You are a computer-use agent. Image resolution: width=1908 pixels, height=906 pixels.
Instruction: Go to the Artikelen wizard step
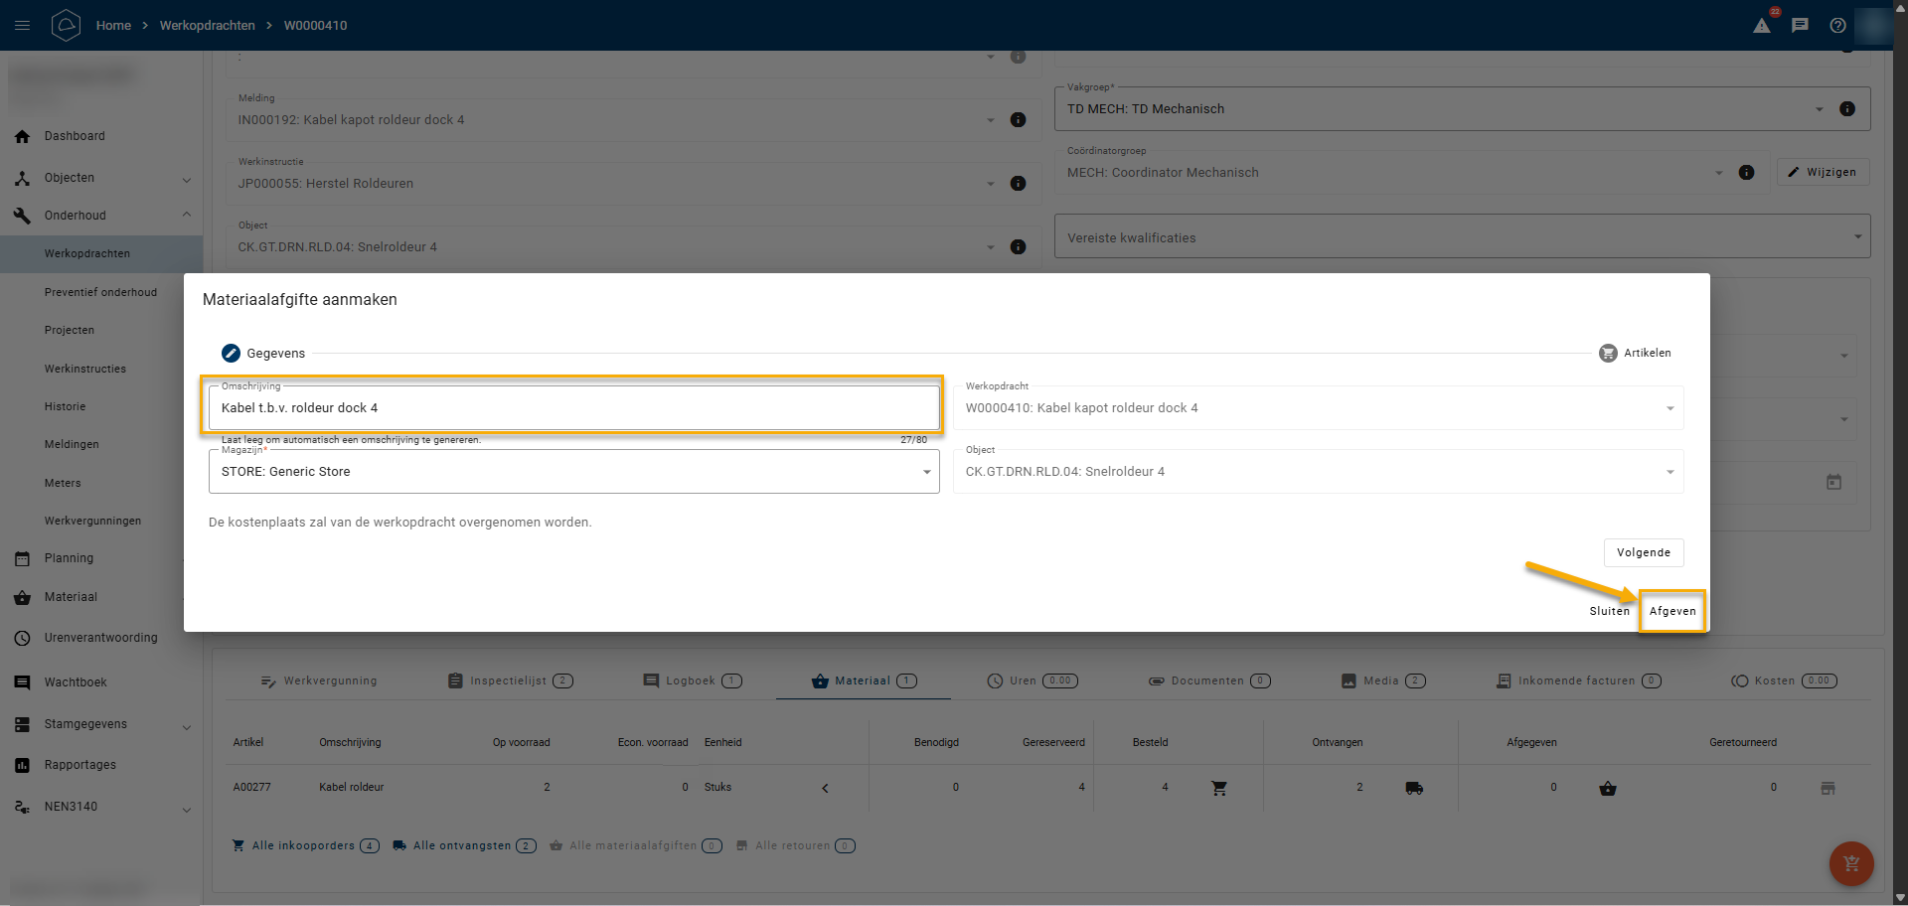(1635, 354)
